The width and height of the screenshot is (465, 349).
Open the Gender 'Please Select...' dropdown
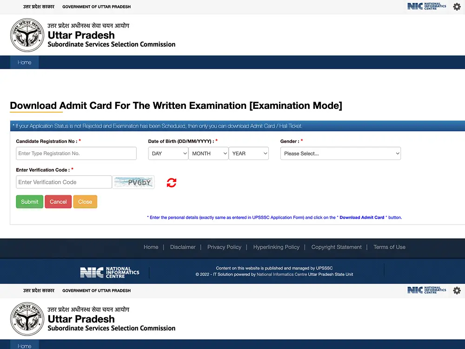pyautogui.click(x=340, y=154)
